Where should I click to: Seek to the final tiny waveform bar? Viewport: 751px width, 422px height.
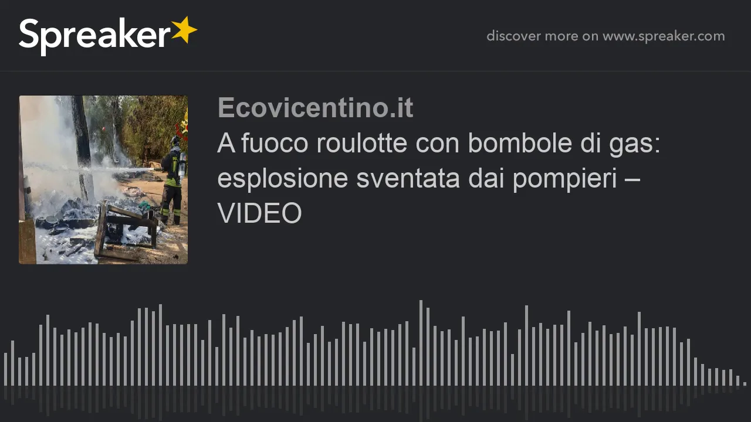pyautogui.click(x=745, y=384)
